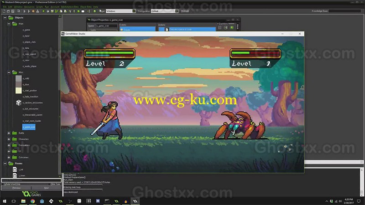Select o_input object in tree
This screenshot has height=205, width=365.
26,36
